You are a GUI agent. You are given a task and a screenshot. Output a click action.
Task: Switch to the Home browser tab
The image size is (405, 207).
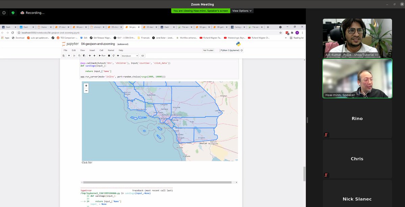[44, 27]
